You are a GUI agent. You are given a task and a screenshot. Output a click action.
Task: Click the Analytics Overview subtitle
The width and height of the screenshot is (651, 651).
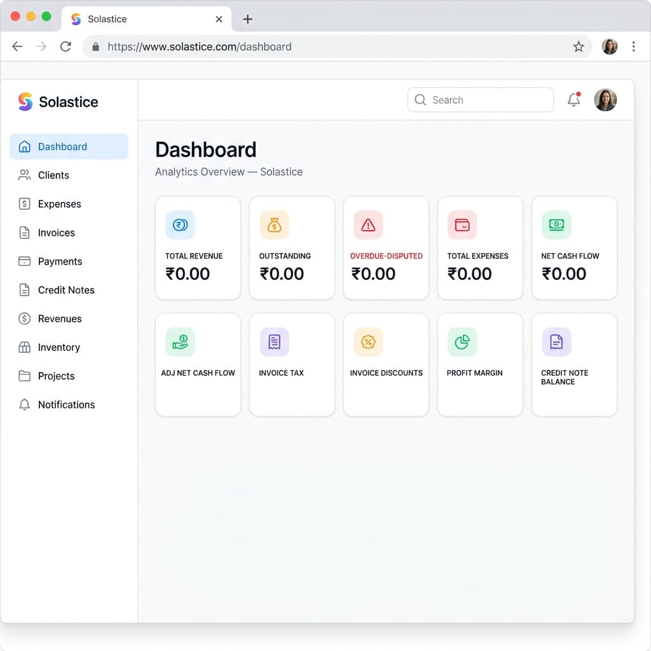pyautogui.click(x=229, y=172)
